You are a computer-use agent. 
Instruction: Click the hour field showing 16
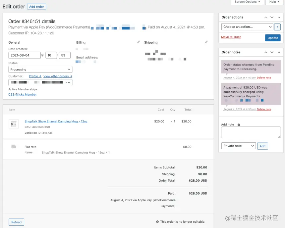(51, 55)
